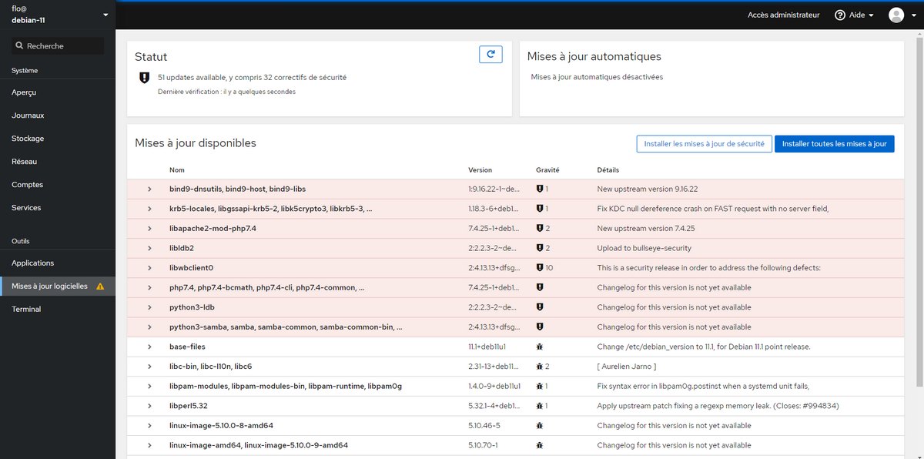This screenshot has width=924, height=459.
Task: Go to Terminal in the sidebar
Action: point(26,310)
